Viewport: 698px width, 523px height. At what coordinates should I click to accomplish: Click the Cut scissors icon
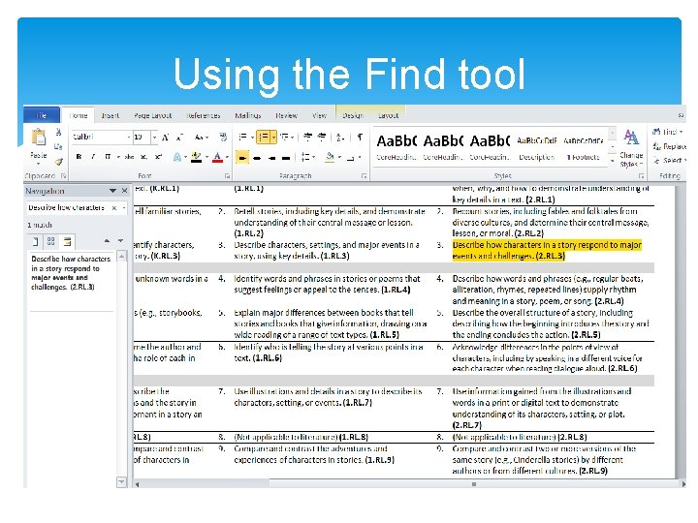pyautogui.click(x=58, y=132)
